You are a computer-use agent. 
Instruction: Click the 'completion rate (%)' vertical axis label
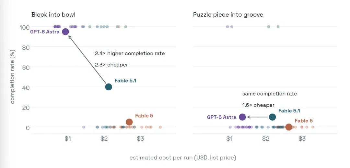click(12, 77)
